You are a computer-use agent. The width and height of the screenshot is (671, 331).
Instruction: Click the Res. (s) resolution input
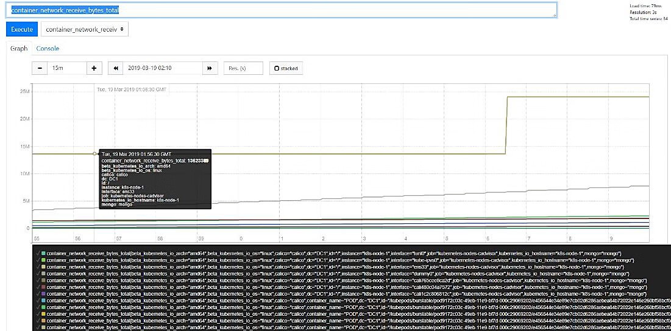[x=243, y=68]
